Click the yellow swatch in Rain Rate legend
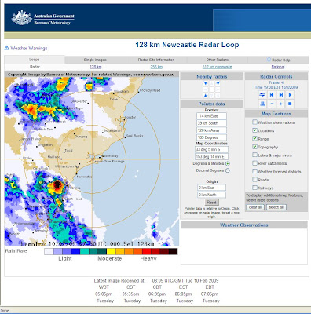311x314 pixels. [x=112, y=251]
